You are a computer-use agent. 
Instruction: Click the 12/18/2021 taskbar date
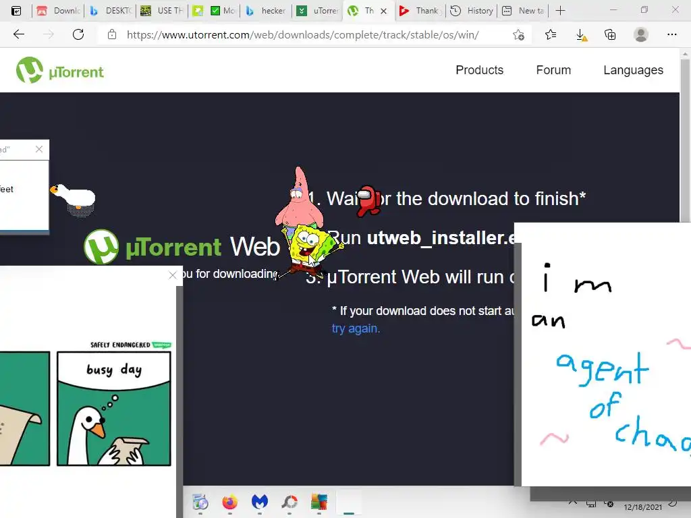click(642, 507)
